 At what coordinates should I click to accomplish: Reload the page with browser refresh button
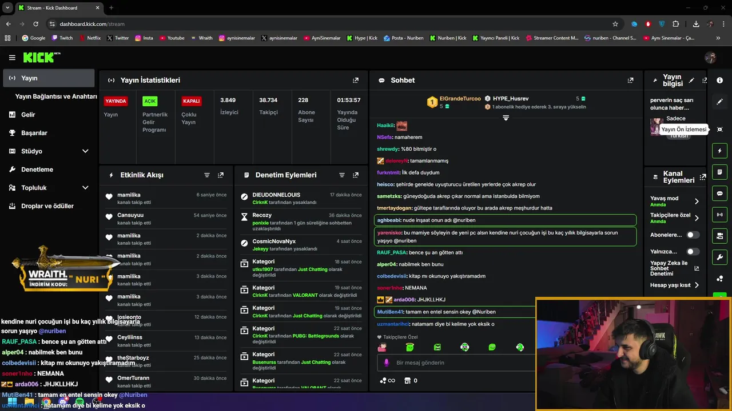point(35,24)
